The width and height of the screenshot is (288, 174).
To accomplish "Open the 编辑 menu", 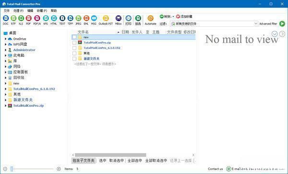I will point(30,11).
